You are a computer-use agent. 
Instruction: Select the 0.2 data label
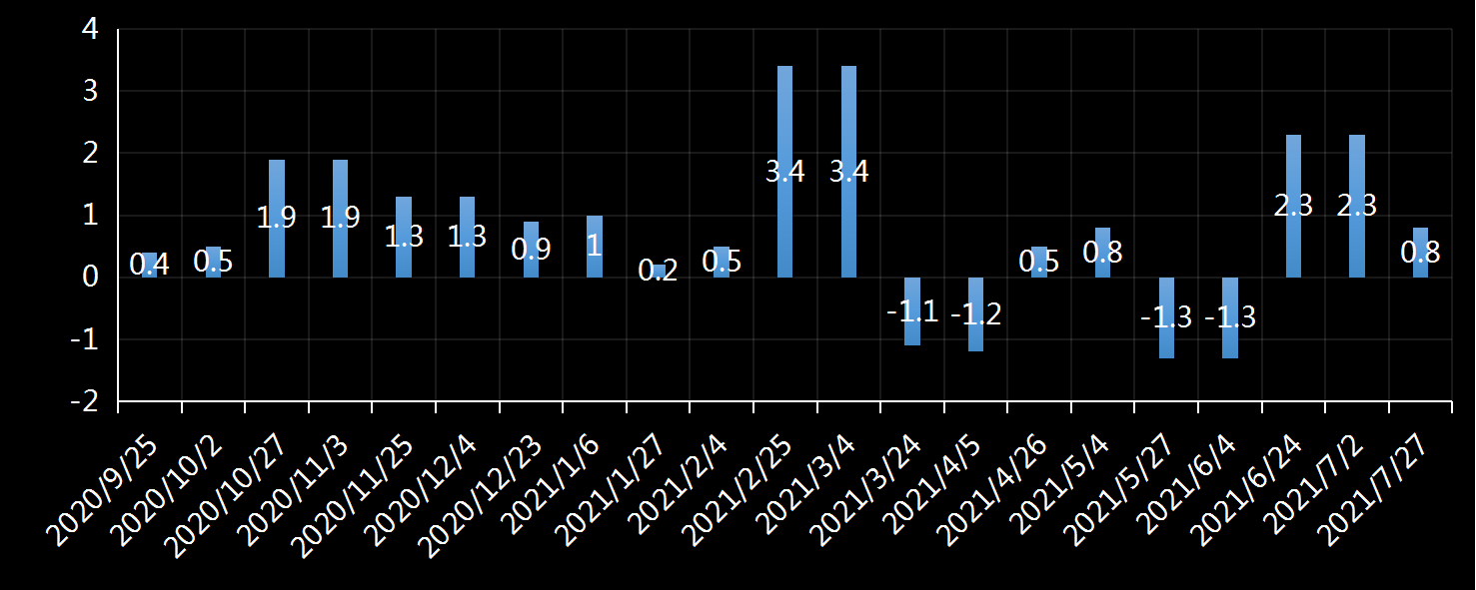click(658, 271)
